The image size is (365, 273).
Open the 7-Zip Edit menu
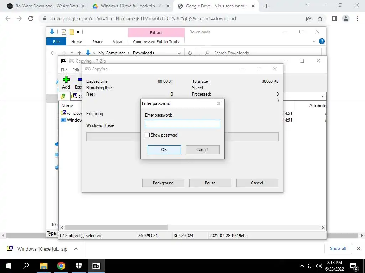(76, 70)
